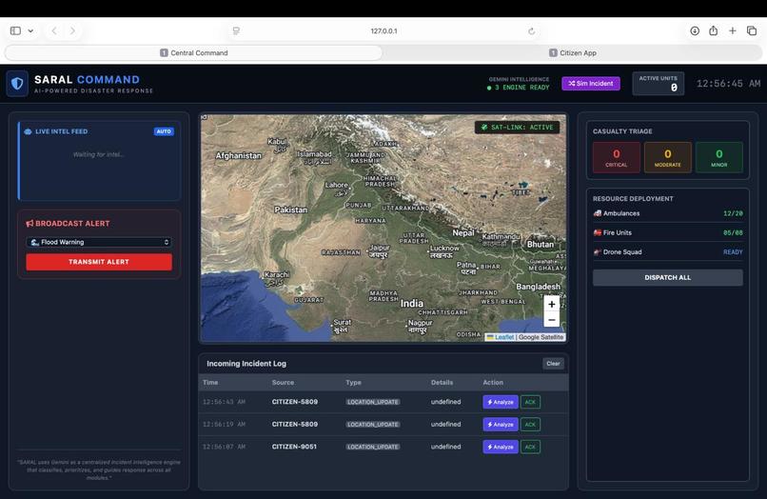Click the Time column header

210,383
